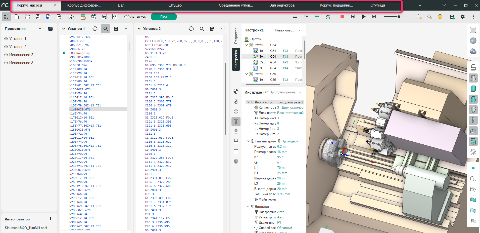Refresh the Установ 2 code panel
The image size is (480, 233).
(x=191, y=29)
